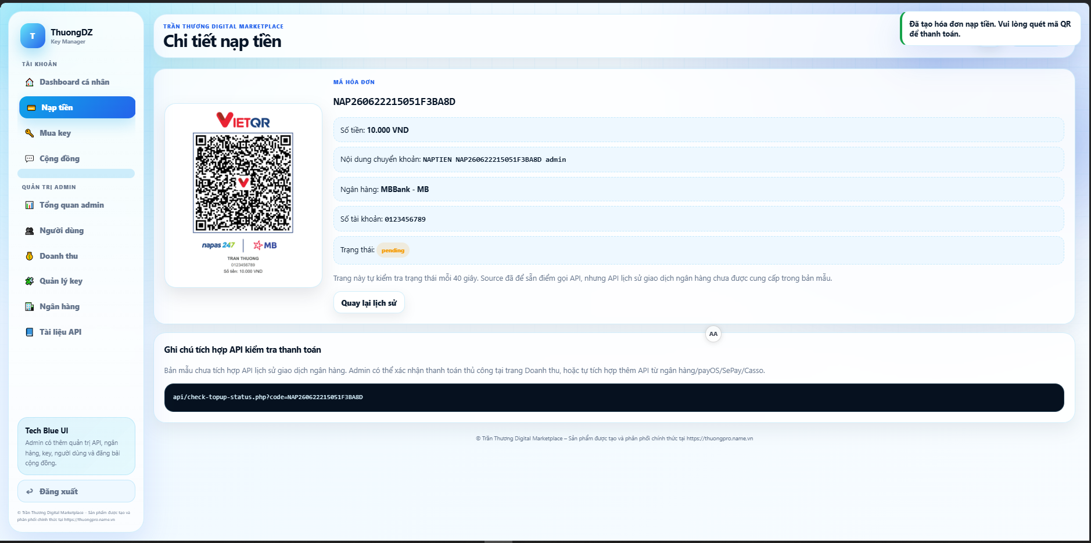Click the payment QR code image
Image resolution: width=1091 pixels, height=543 pixels.
tap(243, 183)
